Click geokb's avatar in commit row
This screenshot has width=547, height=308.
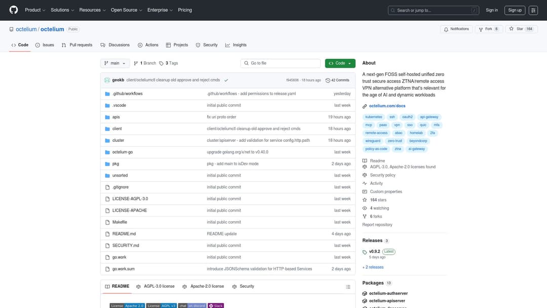107,80
